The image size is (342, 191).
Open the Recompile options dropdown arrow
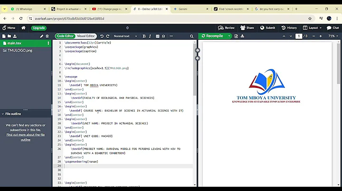[x=229, y=36]
